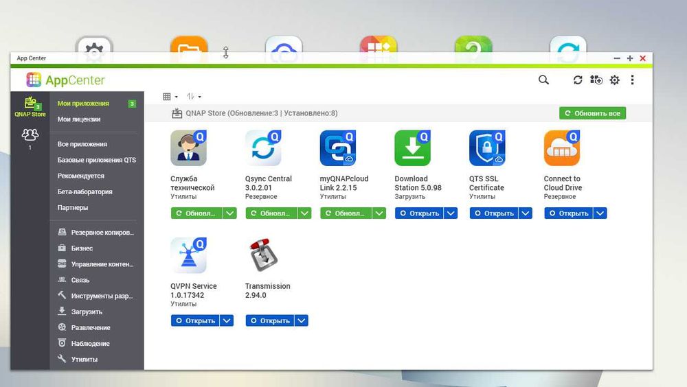Open the manual install icon

596,80
